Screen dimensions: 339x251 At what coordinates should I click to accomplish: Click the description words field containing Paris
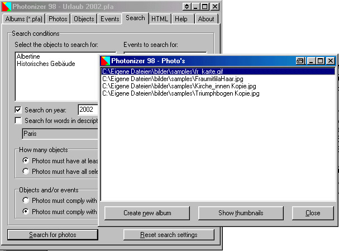point(60,134)
